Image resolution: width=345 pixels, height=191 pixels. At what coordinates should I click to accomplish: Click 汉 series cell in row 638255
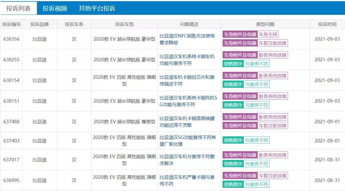point(74,60)
